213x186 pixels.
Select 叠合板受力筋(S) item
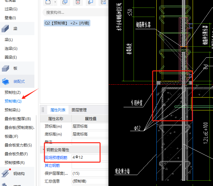[18, 145]
